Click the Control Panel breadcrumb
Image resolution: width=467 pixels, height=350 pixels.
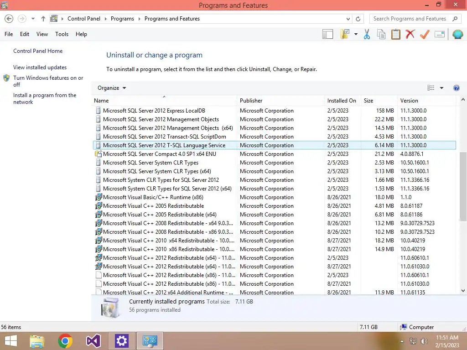[84, 19]
